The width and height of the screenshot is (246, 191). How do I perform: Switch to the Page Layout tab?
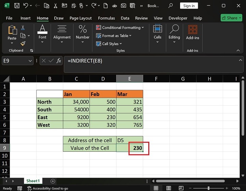(81, 18)
